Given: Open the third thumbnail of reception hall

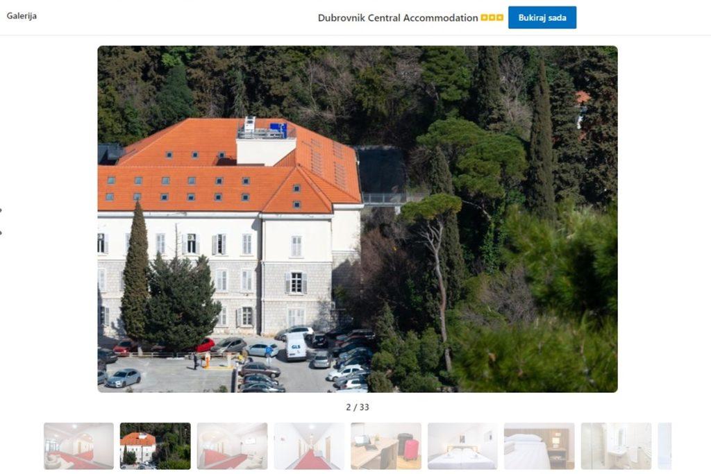Looking at the screenshot, I should (x=232, y=446).
